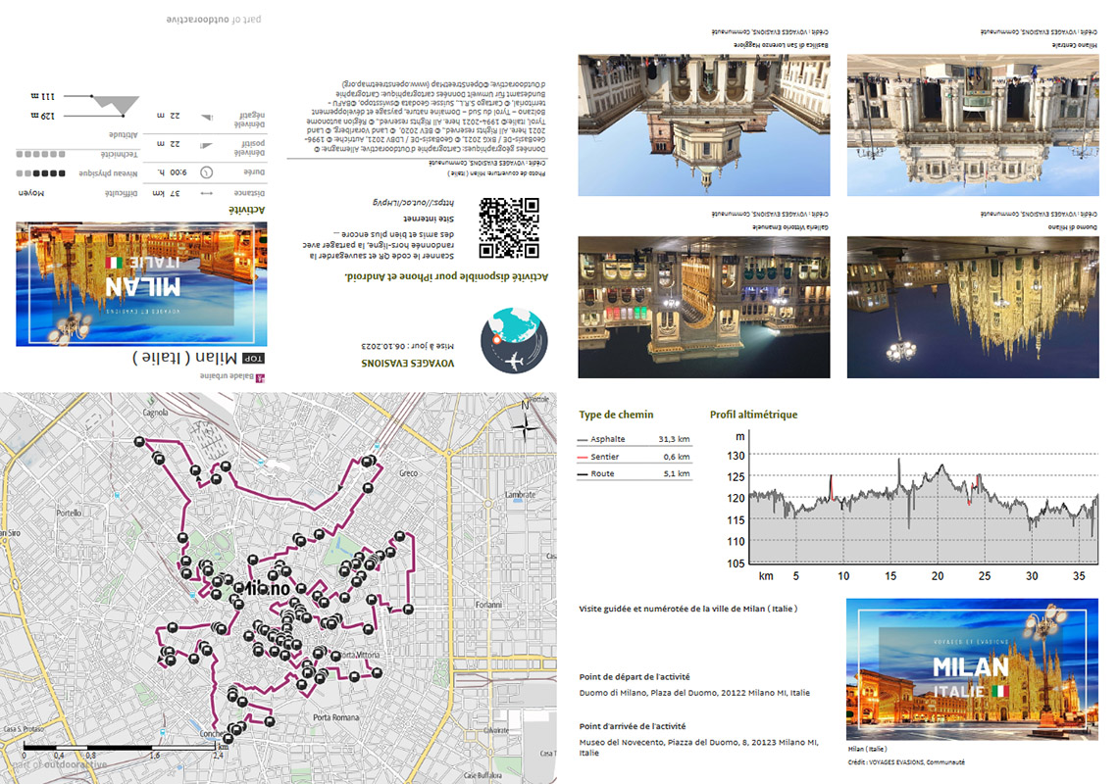
Task: Click the QR code
Action: point(509,228)
